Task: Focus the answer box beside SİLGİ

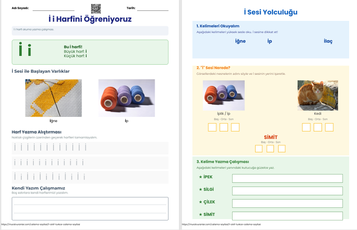Action: click(x=287, y=191)
